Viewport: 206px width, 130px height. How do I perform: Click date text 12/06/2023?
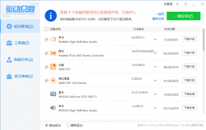[171, 95]
